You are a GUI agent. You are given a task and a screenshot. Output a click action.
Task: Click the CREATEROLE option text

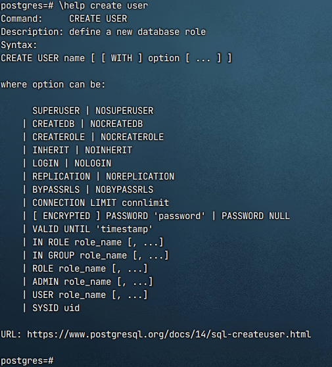pyautogui.click(x=59, y=137)
